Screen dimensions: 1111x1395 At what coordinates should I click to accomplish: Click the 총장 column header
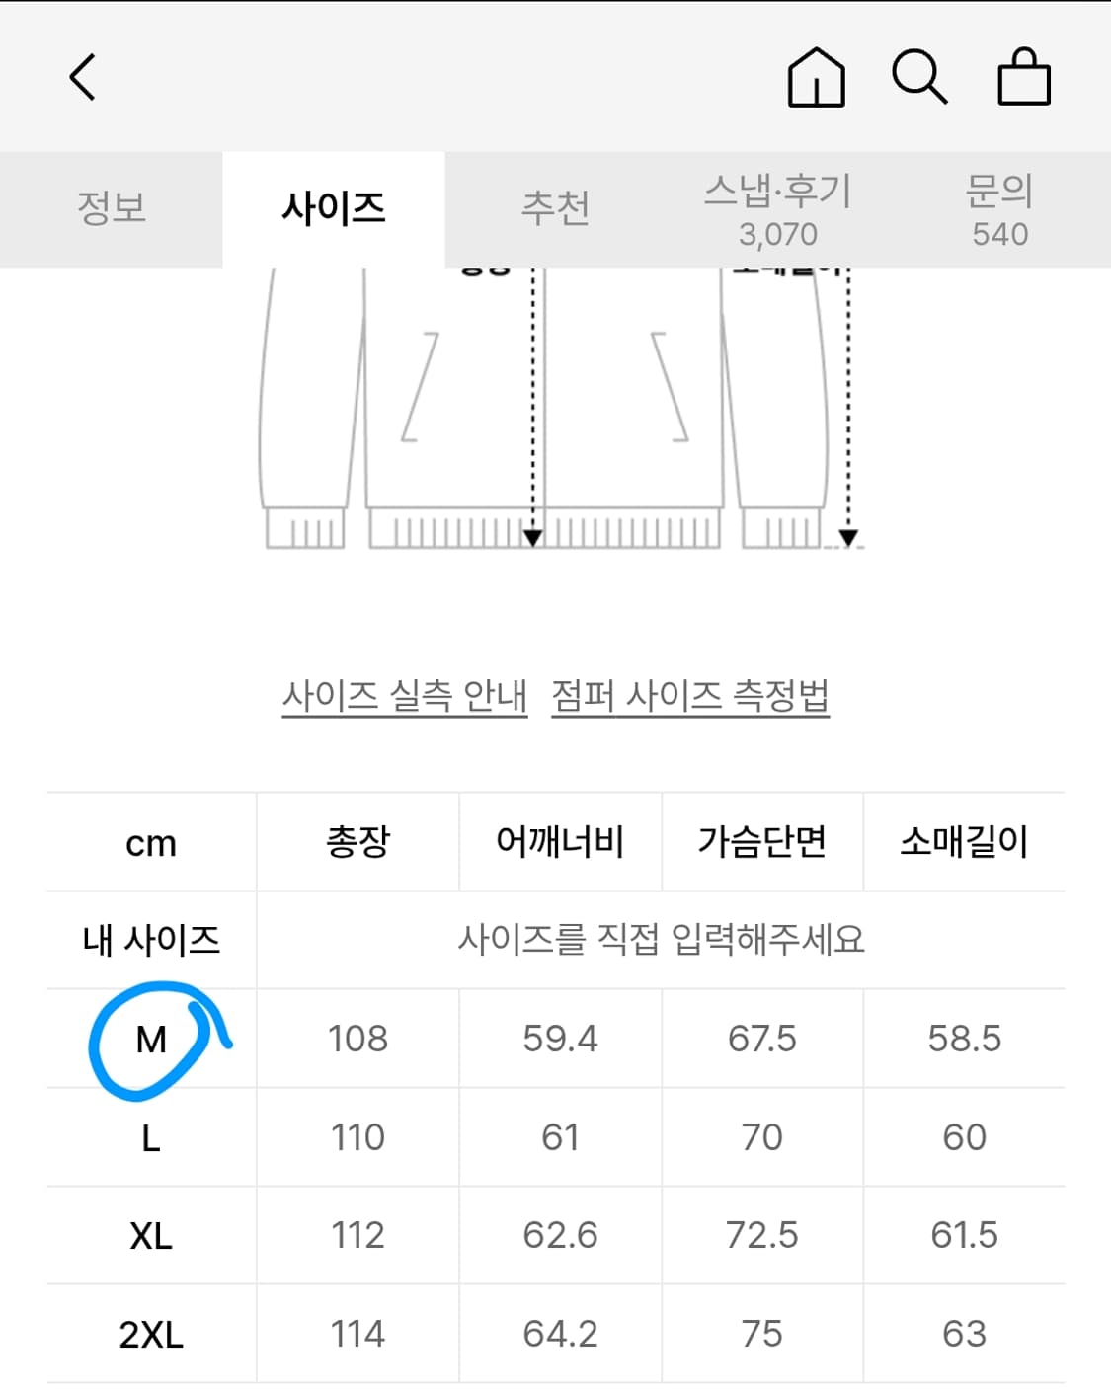click(x=358, y=840)
